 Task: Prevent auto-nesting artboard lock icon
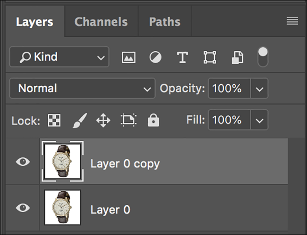pyautogui.click(x=128, y=120)
